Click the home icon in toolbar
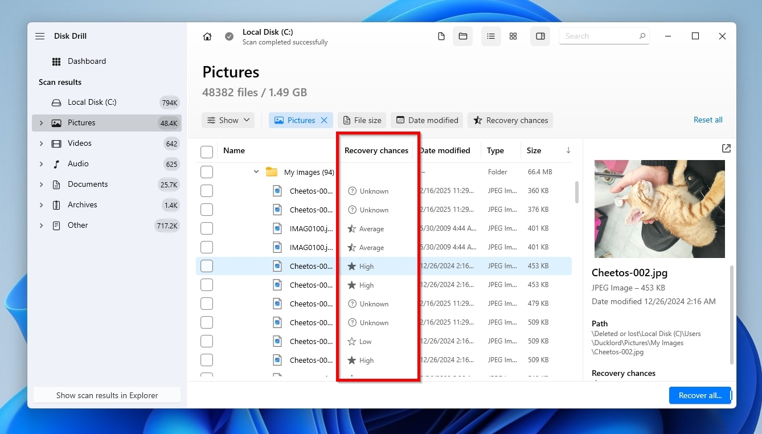Viewport: 762px width, 434px height. 207,36
